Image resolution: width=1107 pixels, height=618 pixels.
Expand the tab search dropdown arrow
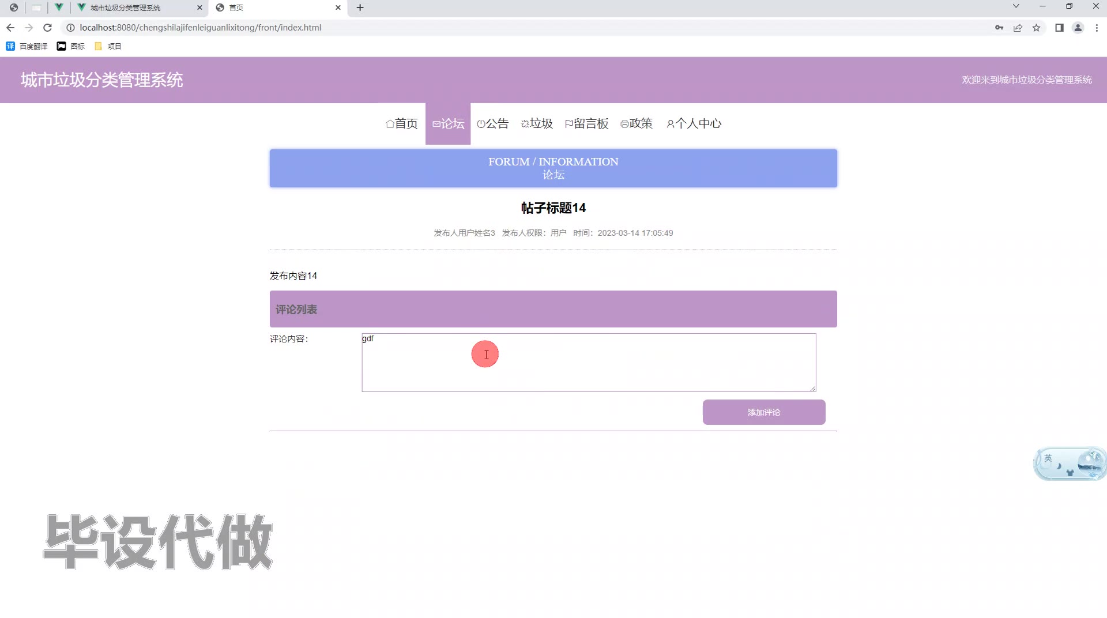[x=1016, y=6]
